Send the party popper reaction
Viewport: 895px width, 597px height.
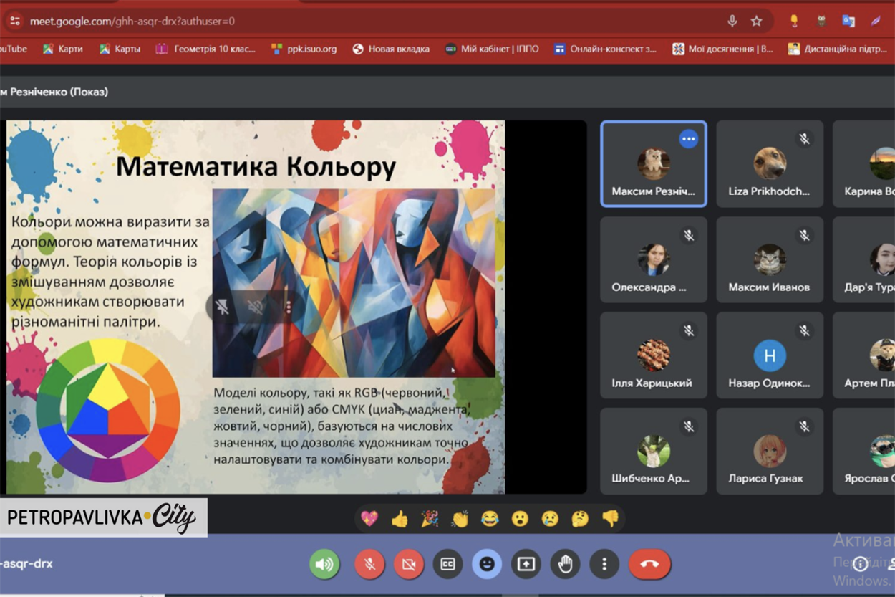430,518
